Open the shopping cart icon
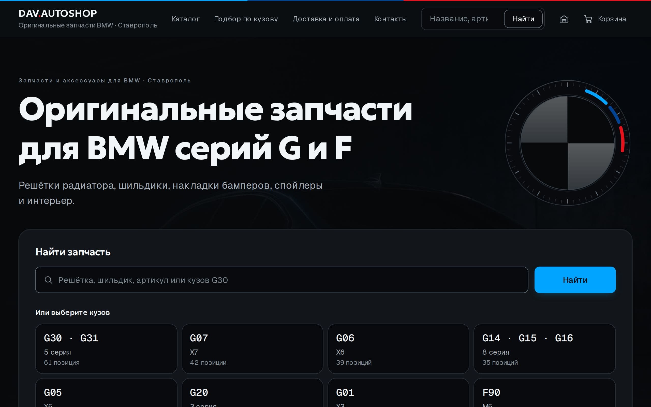The height and width of the screenshot is (407, 651). coord(588,19)
